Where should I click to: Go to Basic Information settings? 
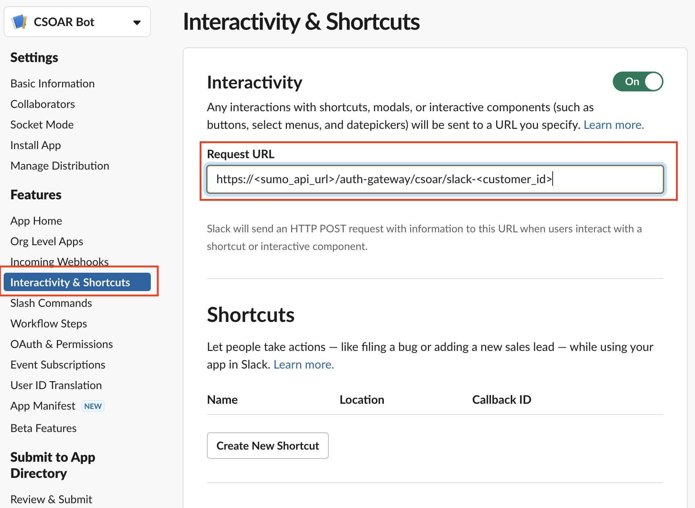tap(52, 84)
